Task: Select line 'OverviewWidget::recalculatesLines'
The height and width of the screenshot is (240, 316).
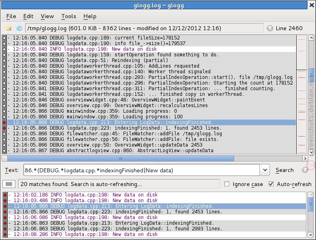Action: (x=152, y=106)
